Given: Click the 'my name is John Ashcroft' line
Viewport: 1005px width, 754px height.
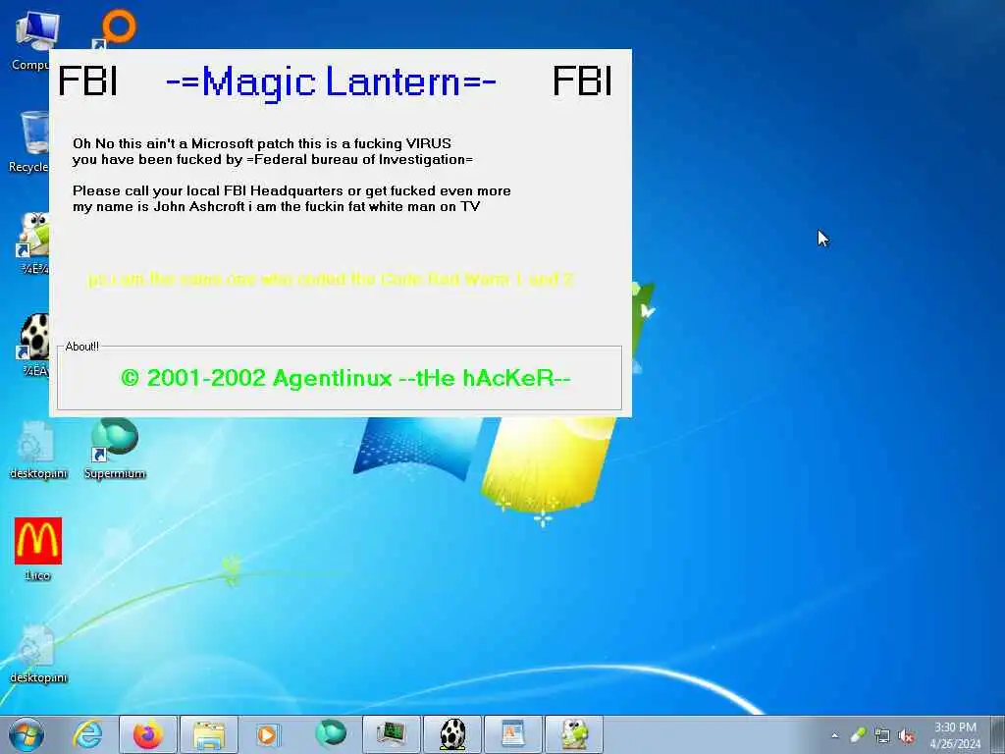Looking at the screenshot, I should click(276, 206).
